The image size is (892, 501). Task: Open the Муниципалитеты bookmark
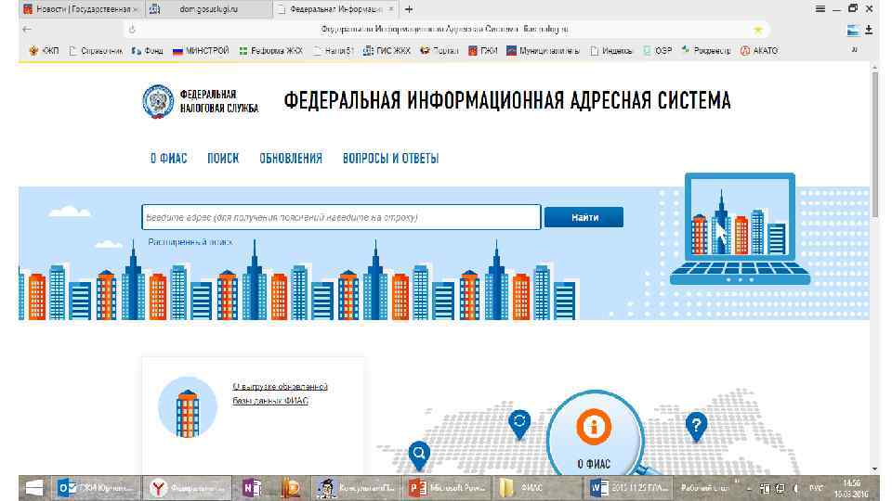[543, 50]
